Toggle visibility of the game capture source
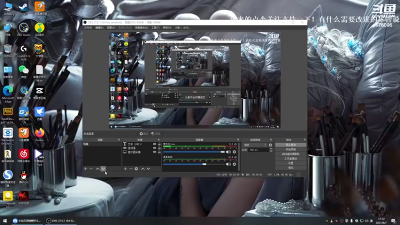 [154, 148]
